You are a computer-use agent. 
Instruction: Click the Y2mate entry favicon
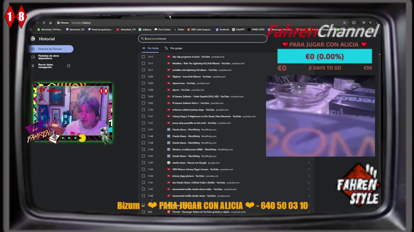[169, 212]
